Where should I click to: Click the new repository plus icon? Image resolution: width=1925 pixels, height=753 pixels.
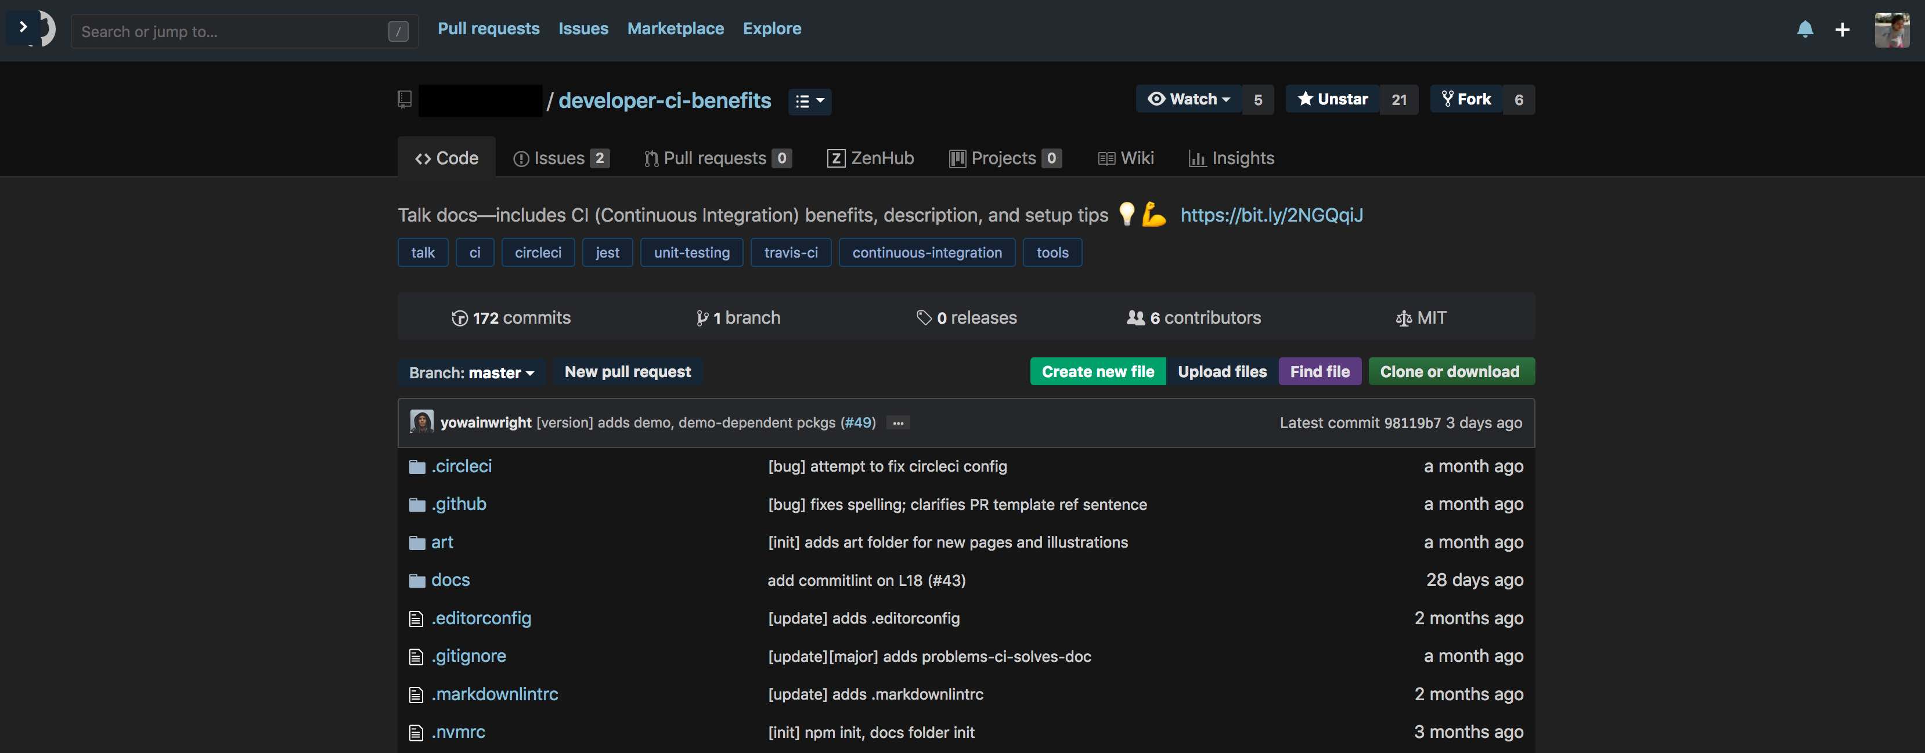coord(1842,30)
